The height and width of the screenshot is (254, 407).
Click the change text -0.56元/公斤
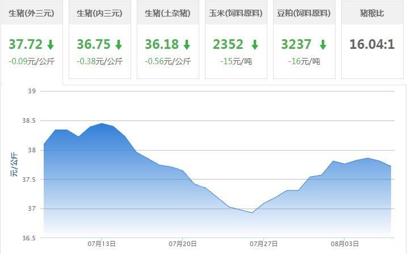pyautogui.click(x=167, y=61)
